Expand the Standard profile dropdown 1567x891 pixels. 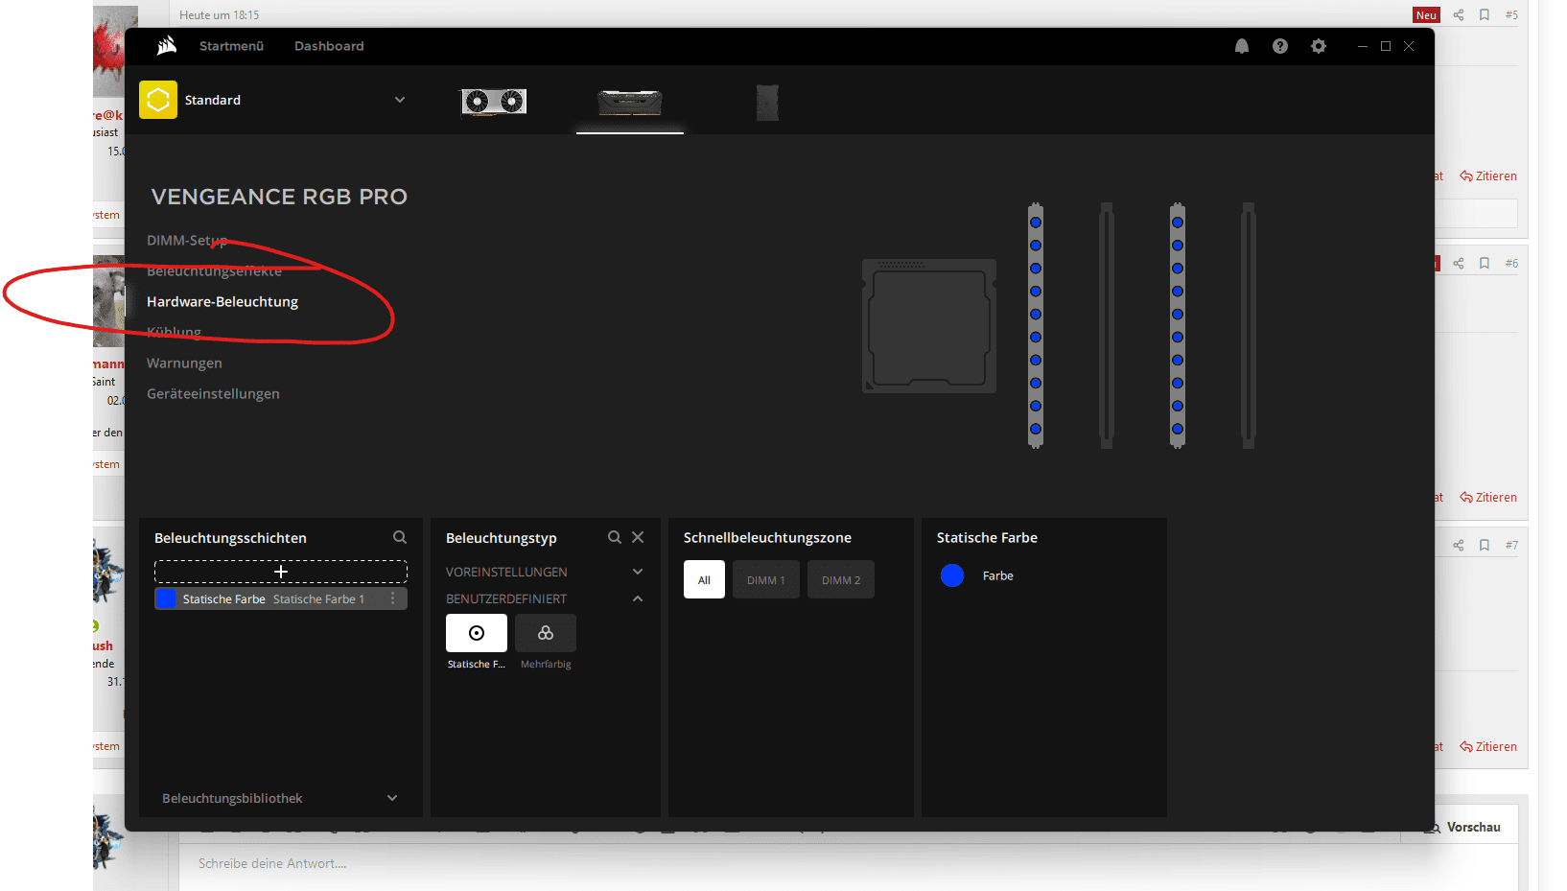(x=400, y=100)
